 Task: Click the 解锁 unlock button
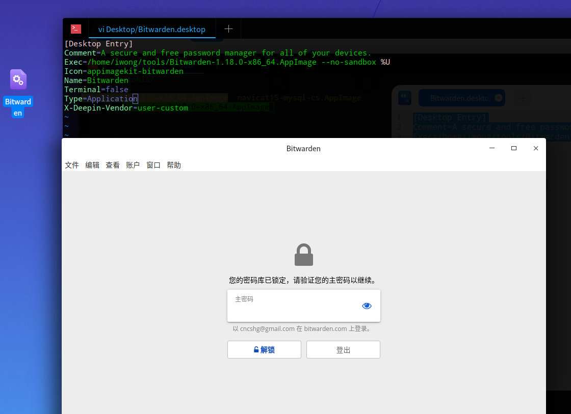[x=265, y=350]
